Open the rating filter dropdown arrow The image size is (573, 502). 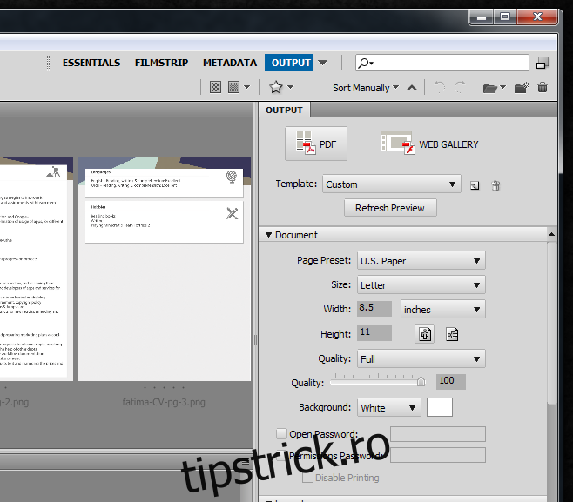(291, 87)
